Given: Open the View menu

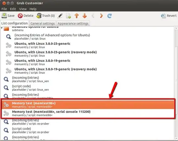Looking at the screenshot, I should point(23,9).
